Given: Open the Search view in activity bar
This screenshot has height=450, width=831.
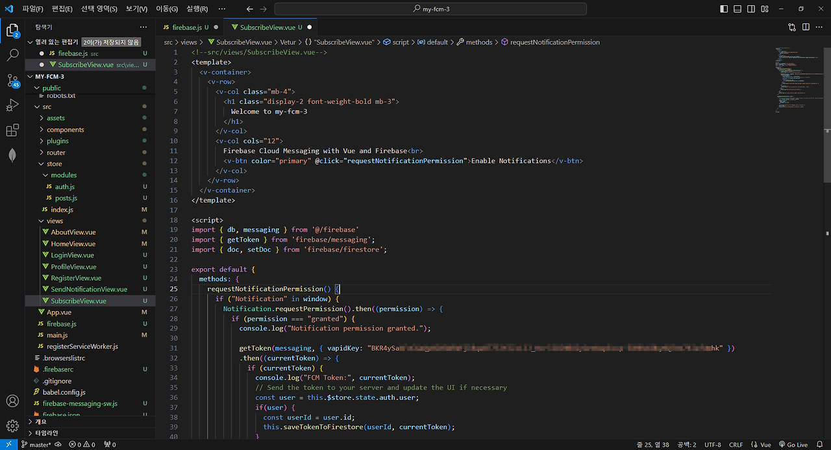Looking at the screenshot, I should tap(12, 55).
